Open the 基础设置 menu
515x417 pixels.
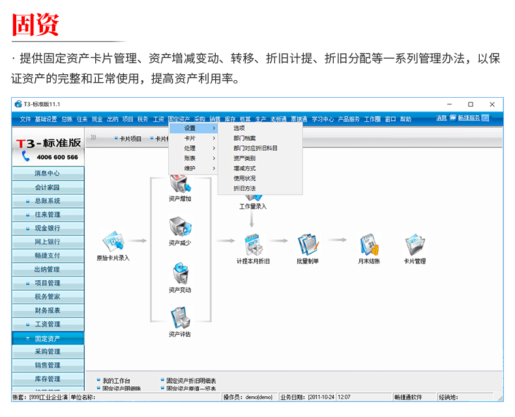pyautogui.click(x=46, y=119)
